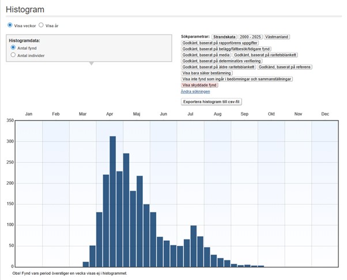Viewport: 347px width, 280px height.
Task: Click the down-pointing arrow below Histogramdata panel
Action: pos(90,63)
